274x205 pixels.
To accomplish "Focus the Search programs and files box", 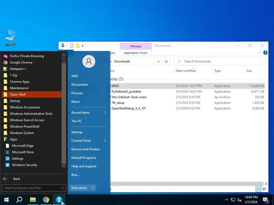I will pyautogui.click(x=34, y=188).
